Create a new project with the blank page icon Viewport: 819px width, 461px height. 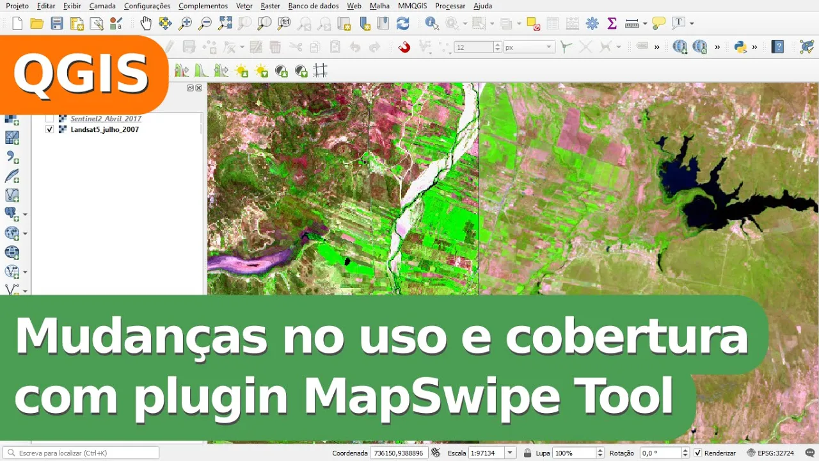click(x=17, y=24)
